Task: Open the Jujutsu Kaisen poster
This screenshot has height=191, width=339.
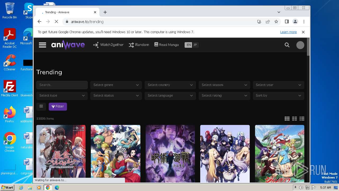Action: click(x=170, y=154)
